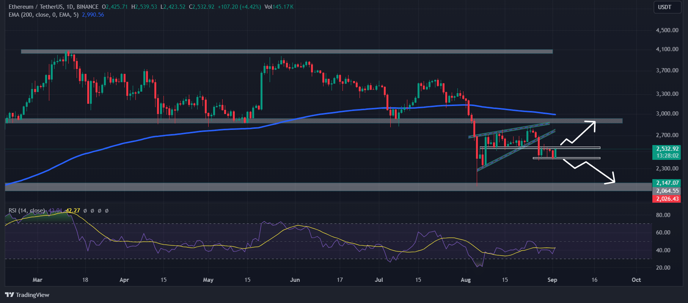The height and width of the screenshot is (303, 688).
Task: Click the RSI 40.00 scale label
Action: [663, 250]
